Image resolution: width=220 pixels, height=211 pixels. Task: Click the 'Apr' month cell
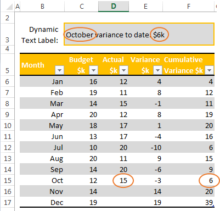coord(42,114)
